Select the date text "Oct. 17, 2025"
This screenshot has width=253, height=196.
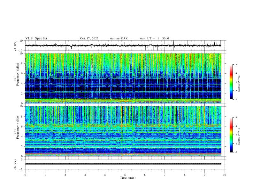point(89,38)
